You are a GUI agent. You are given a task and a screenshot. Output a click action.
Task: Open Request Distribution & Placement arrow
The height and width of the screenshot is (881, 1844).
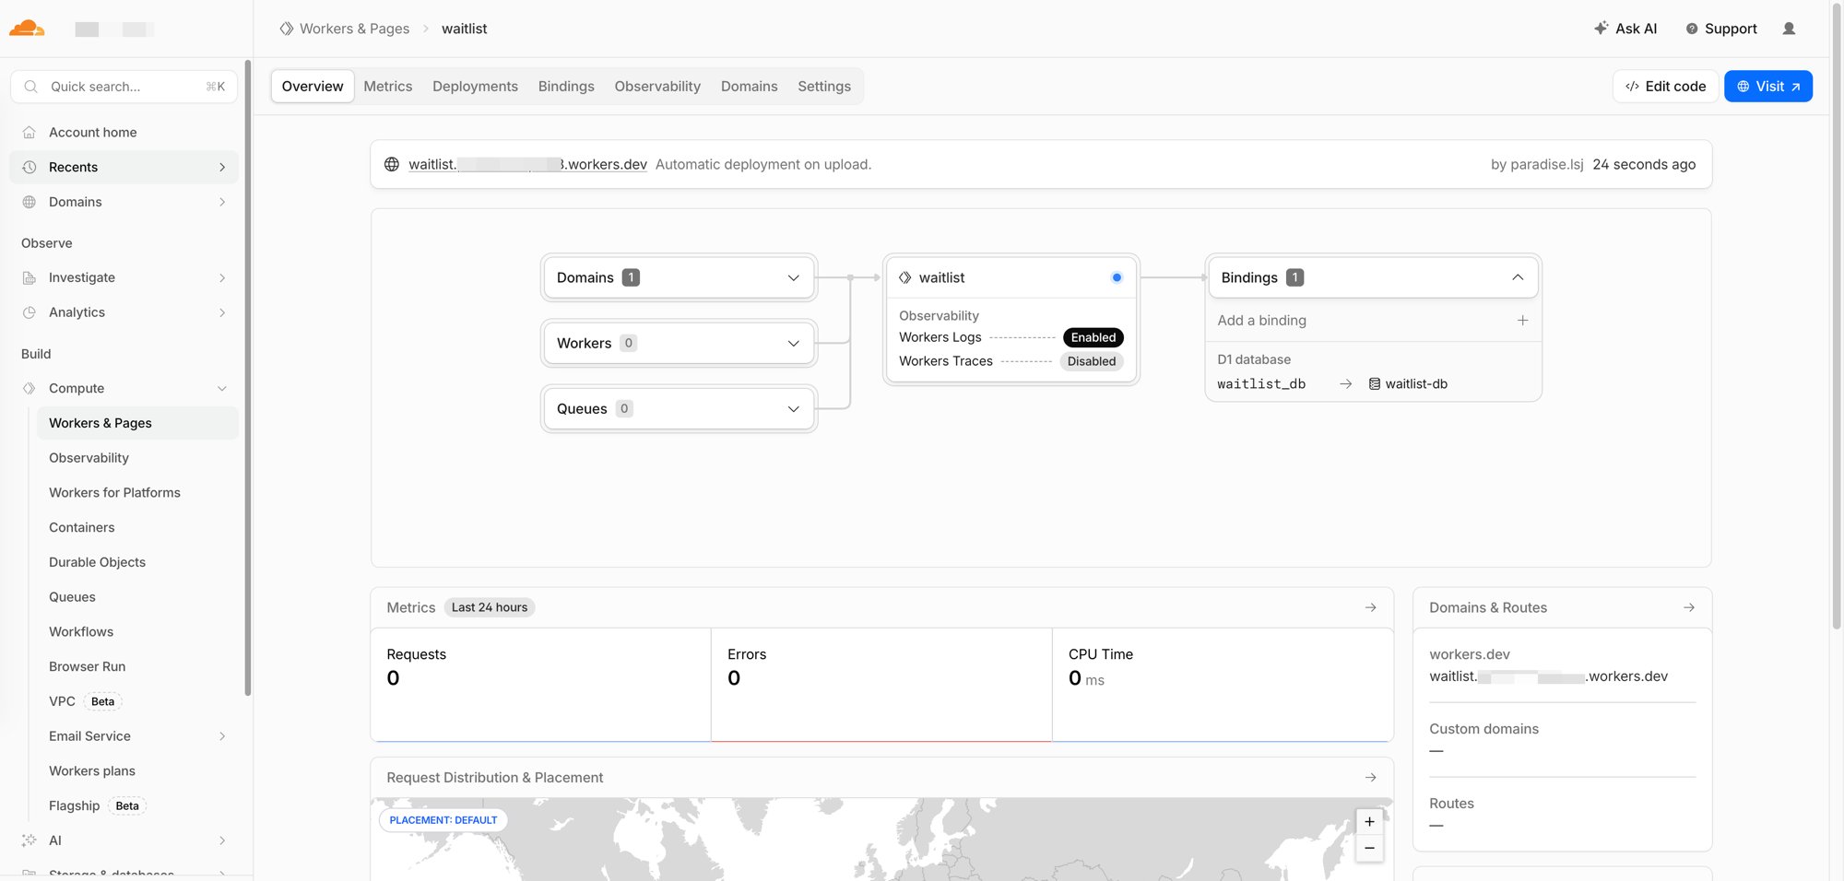pyautogui.click(x=1371, y=778)
